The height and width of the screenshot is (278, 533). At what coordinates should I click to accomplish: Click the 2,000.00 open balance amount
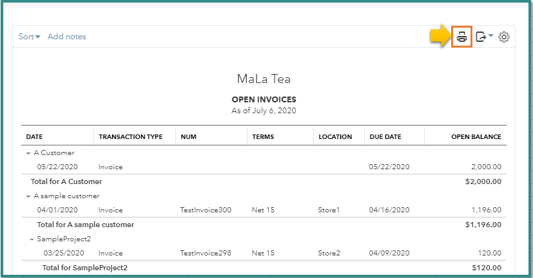pyautogui.click(x=486, y=167)
